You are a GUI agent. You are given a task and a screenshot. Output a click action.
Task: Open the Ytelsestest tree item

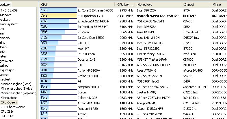[x=5, y=79]
